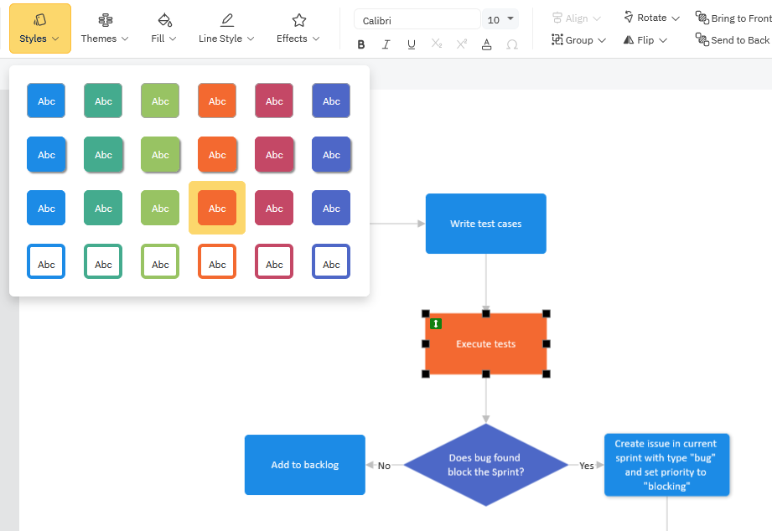Select the highlighted orange Abc style

[x=217, y=208]
